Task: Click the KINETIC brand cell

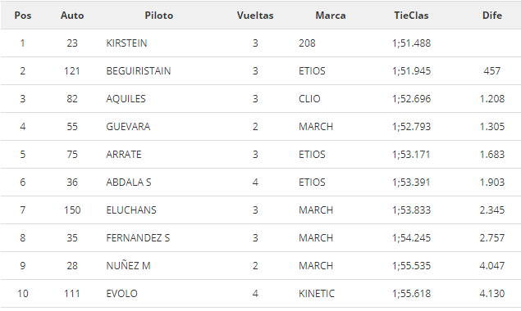Action: point(317,294)
